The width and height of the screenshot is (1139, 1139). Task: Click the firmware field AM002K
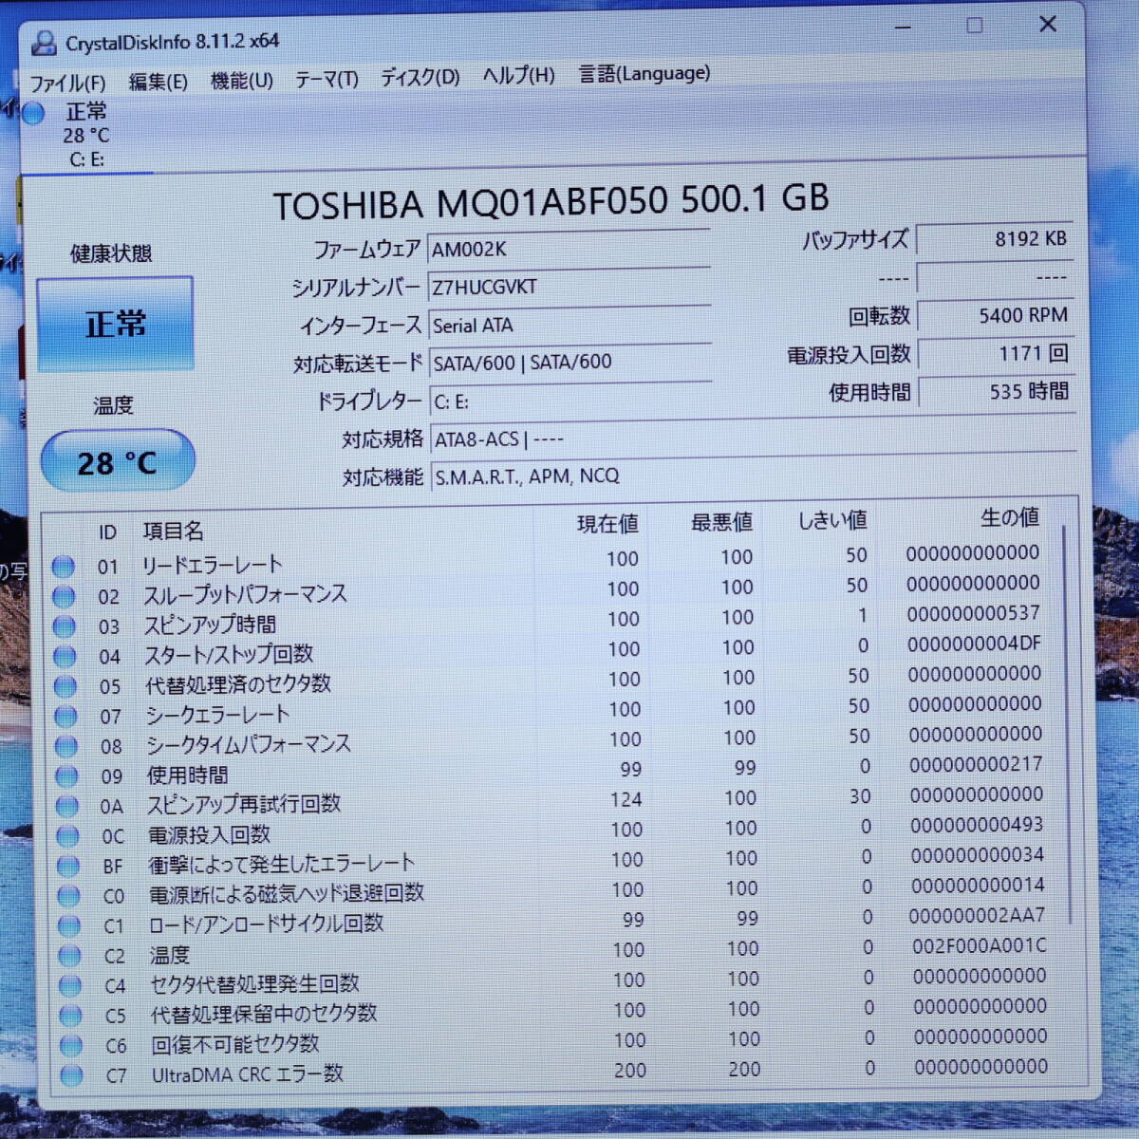[x=569, y=249]
